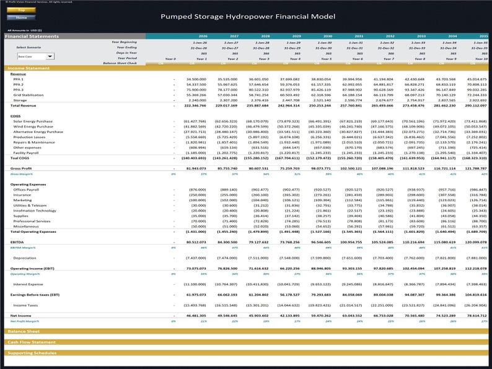Select the Operating Income (EBIT) label
Screen dimensions: 492x369
pos(32,269)
